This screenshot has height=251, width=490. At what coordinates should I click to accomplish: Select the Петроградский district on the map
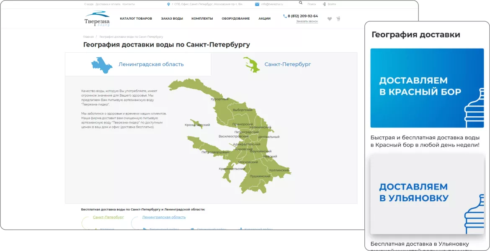click(x=247, y=132)
